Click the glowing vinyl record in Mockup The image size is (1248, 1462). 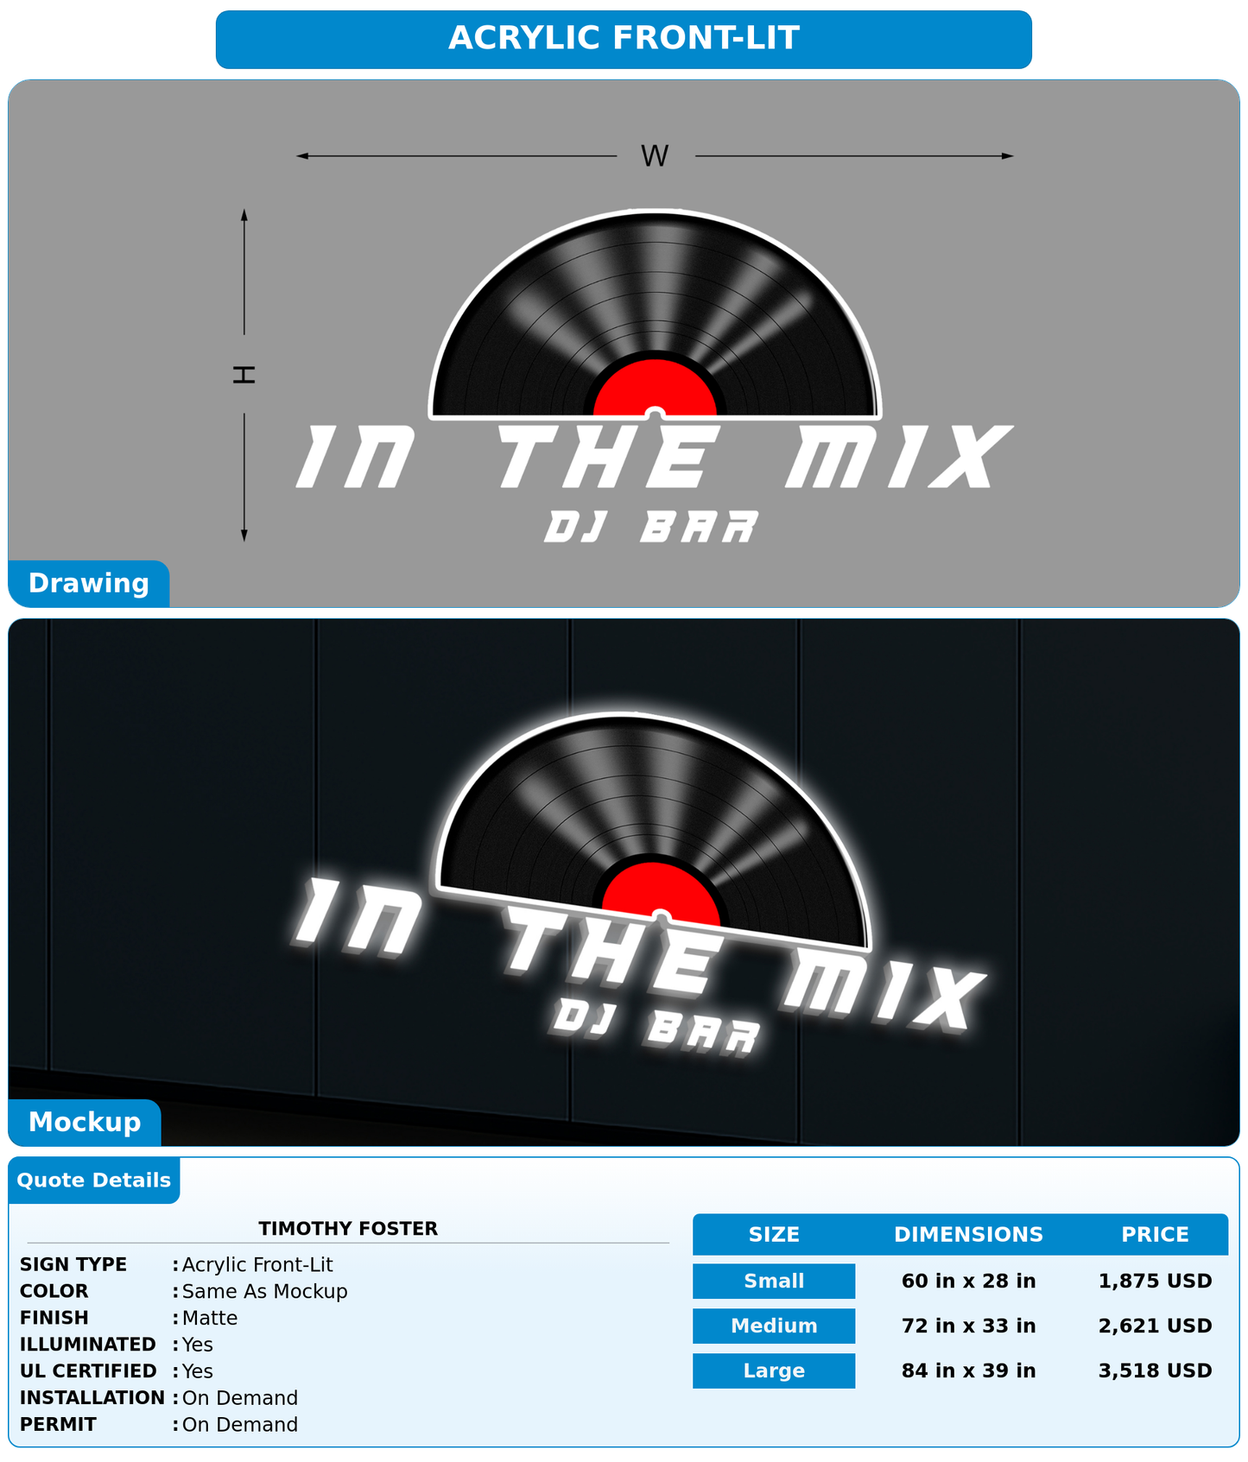(x=654, y=831)
